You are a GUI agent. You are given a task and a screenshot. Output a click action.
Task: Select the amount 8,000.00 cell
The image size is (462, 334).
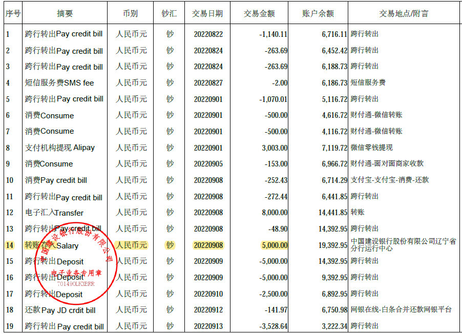pos(275,213)
